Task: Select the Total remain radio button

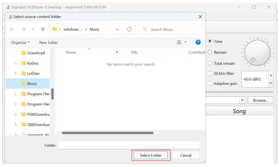Action: 210,63
